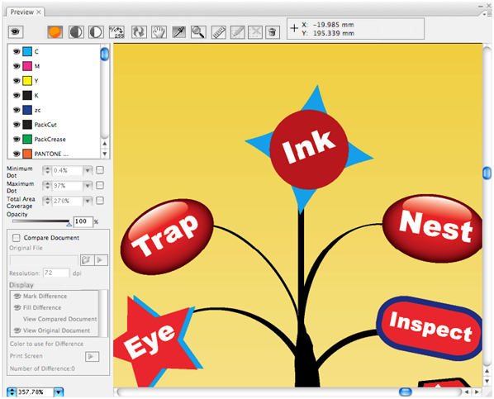Click the trash delete icon
Screen dimensions: 494x399
[273, 32]
